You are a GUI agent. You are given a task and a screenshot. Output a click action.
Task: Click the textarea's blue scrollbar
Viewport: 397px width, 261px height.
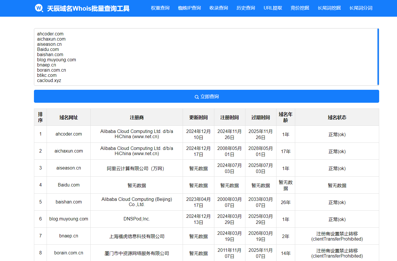click(x=378, y=57)
